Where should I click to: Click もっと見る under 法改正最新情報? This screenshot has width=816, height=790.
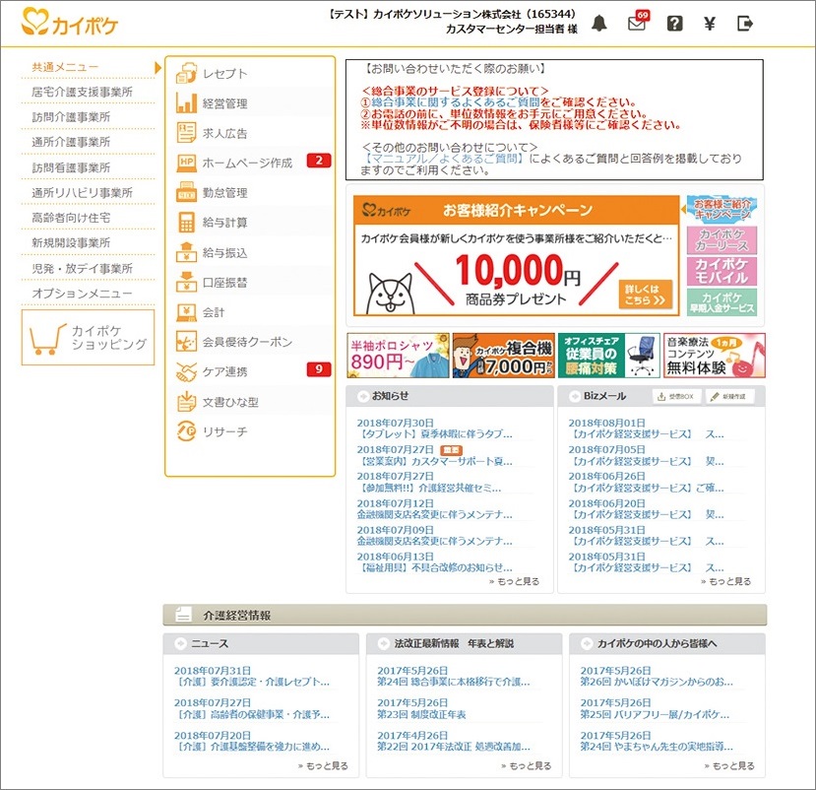[x=526, y=765]
